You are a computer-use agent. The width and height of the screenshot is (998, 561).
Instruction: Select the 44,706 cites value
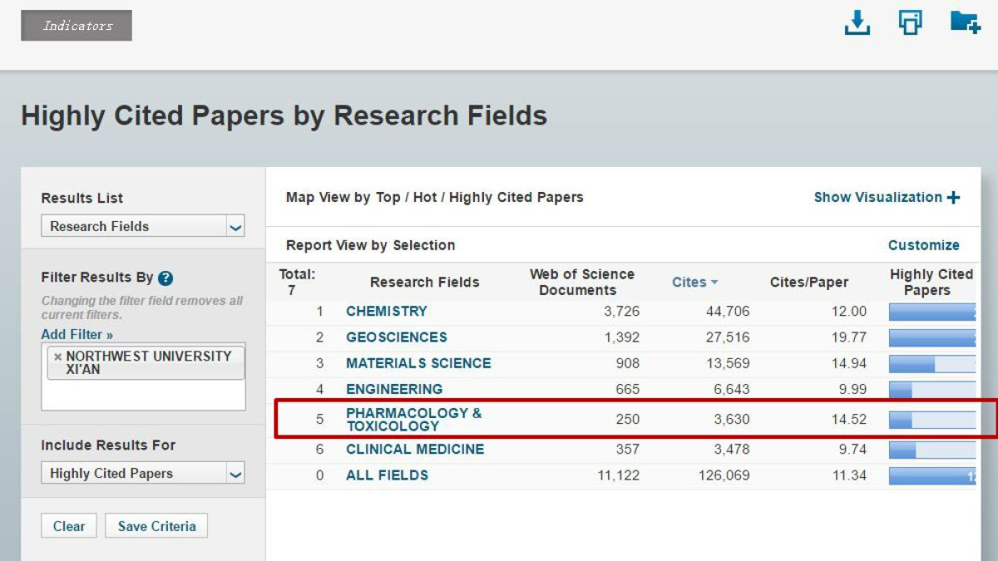pyautogui.click(x=727, y=311)
